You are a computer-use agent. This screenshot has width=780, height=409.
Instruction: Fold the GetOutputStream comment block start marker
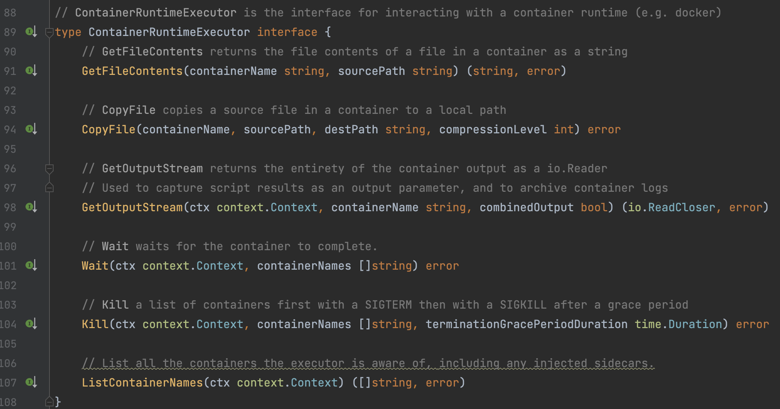(49, 169)
